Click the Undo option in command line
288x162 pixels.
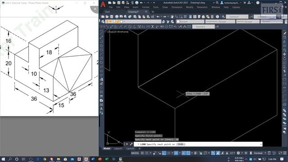[181, 144]
